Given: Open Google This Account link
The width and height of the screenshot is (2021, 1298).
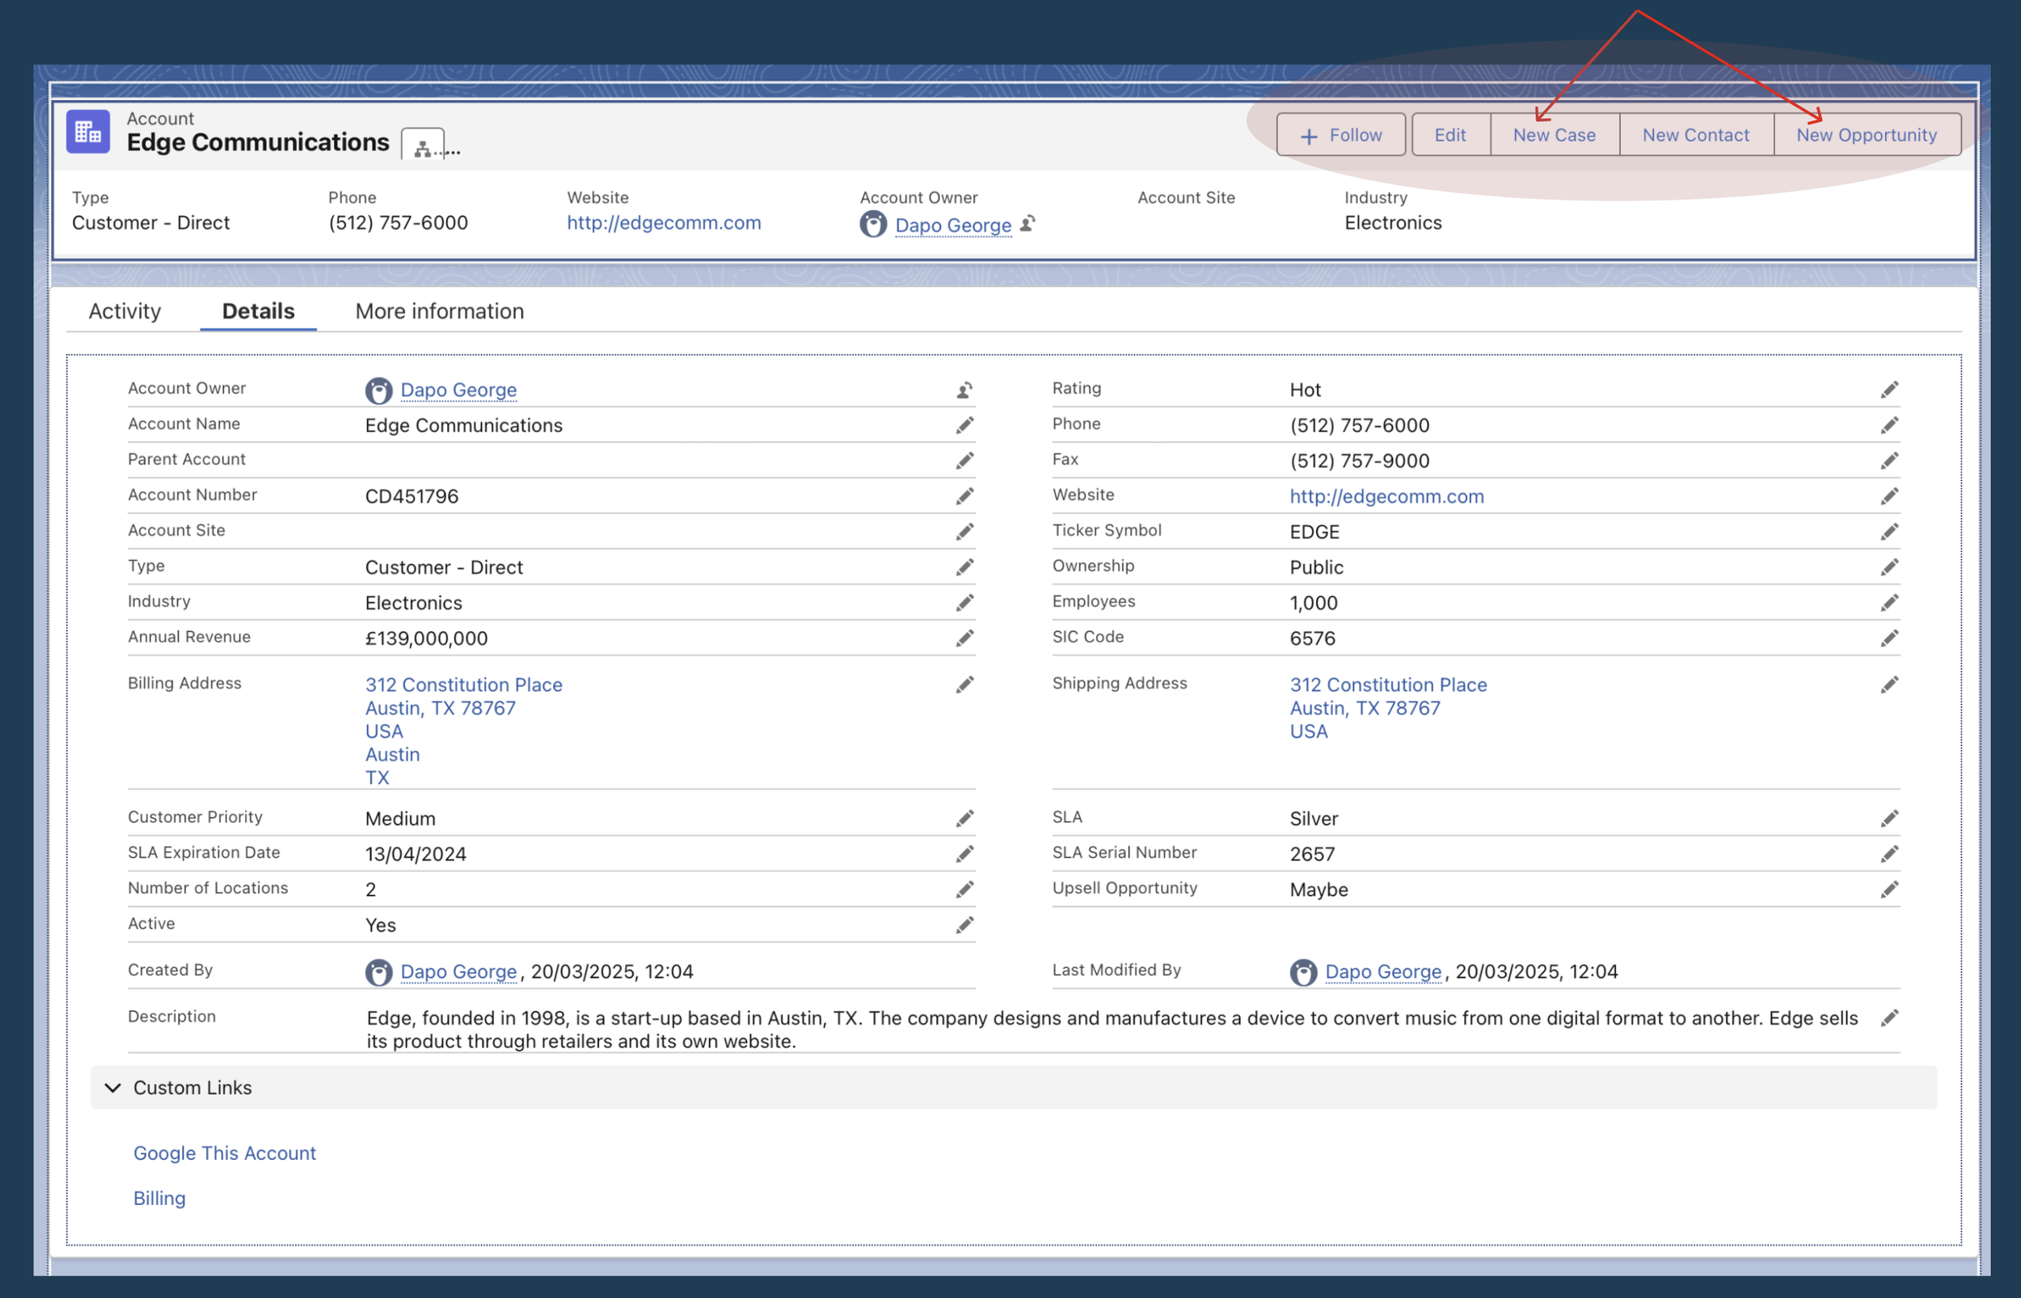Looking at the screenshot, I should [224, 1153].
